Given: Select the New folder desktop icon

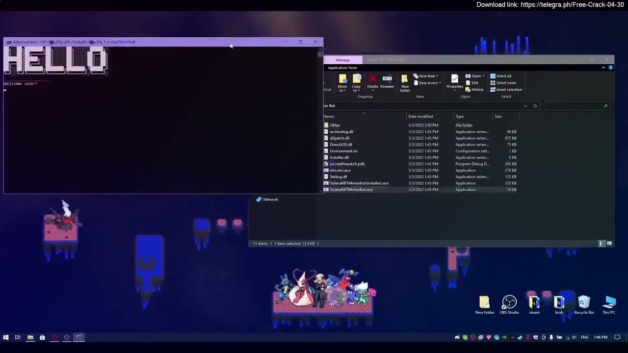Looking at the screenshot, I should (484, 305).
